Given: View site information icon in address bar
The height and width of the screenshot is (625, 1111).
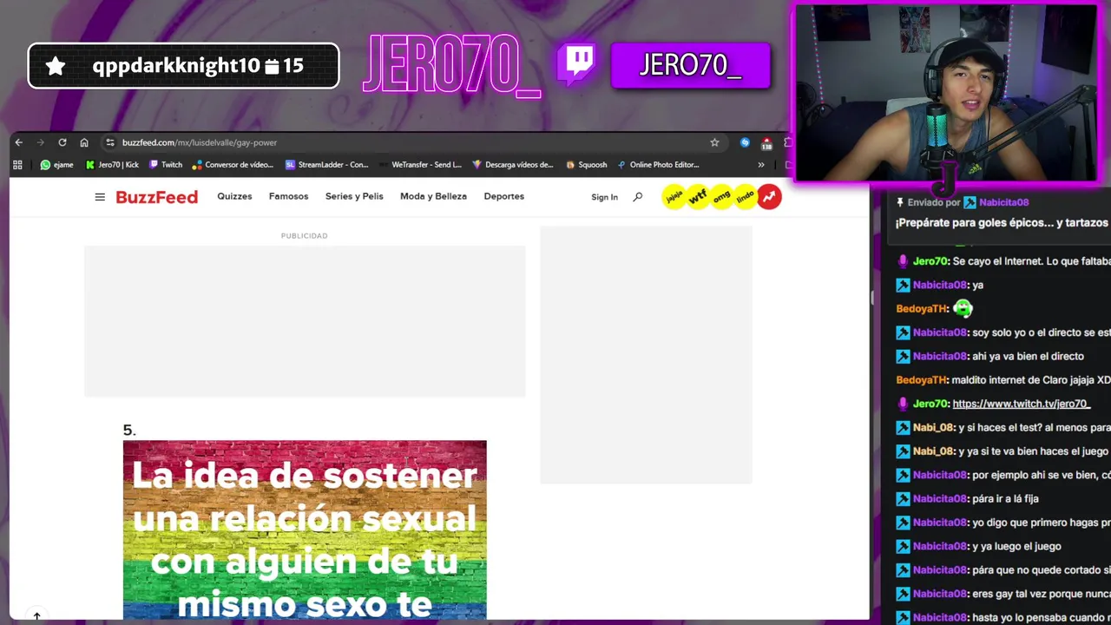Looking at the screenshot, I should click(x=110, y=142).
